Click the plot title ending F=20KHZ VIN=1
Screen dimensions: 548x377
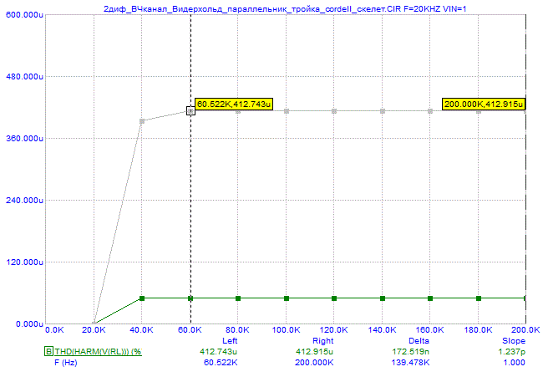[285, 9]
